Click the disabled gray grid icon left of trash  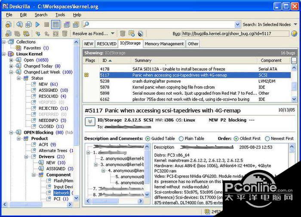point(55,34)
